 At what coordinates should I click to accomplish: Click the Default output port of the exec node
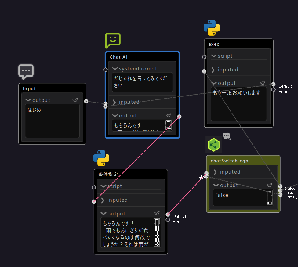click(x=273, y=84)
